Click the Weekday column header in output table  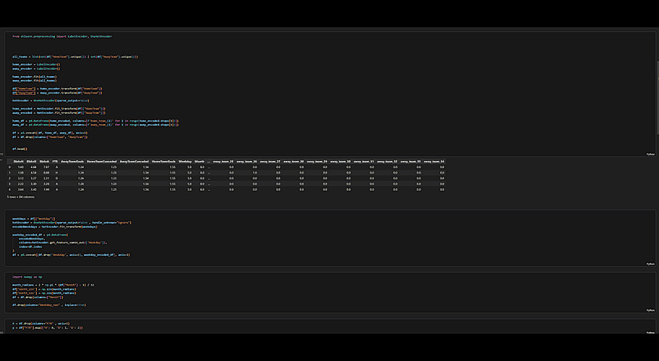(185, 161)
